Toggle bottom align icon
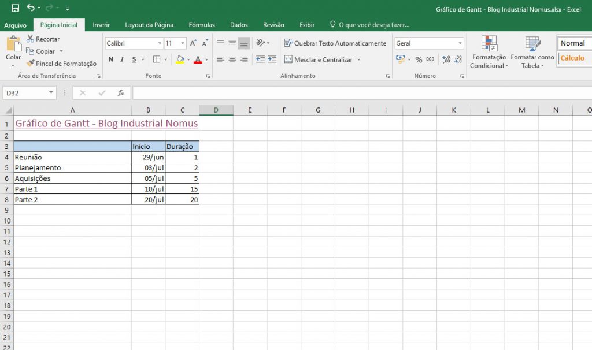Screen dimensions: 592x350 click(x=245, y=43)
